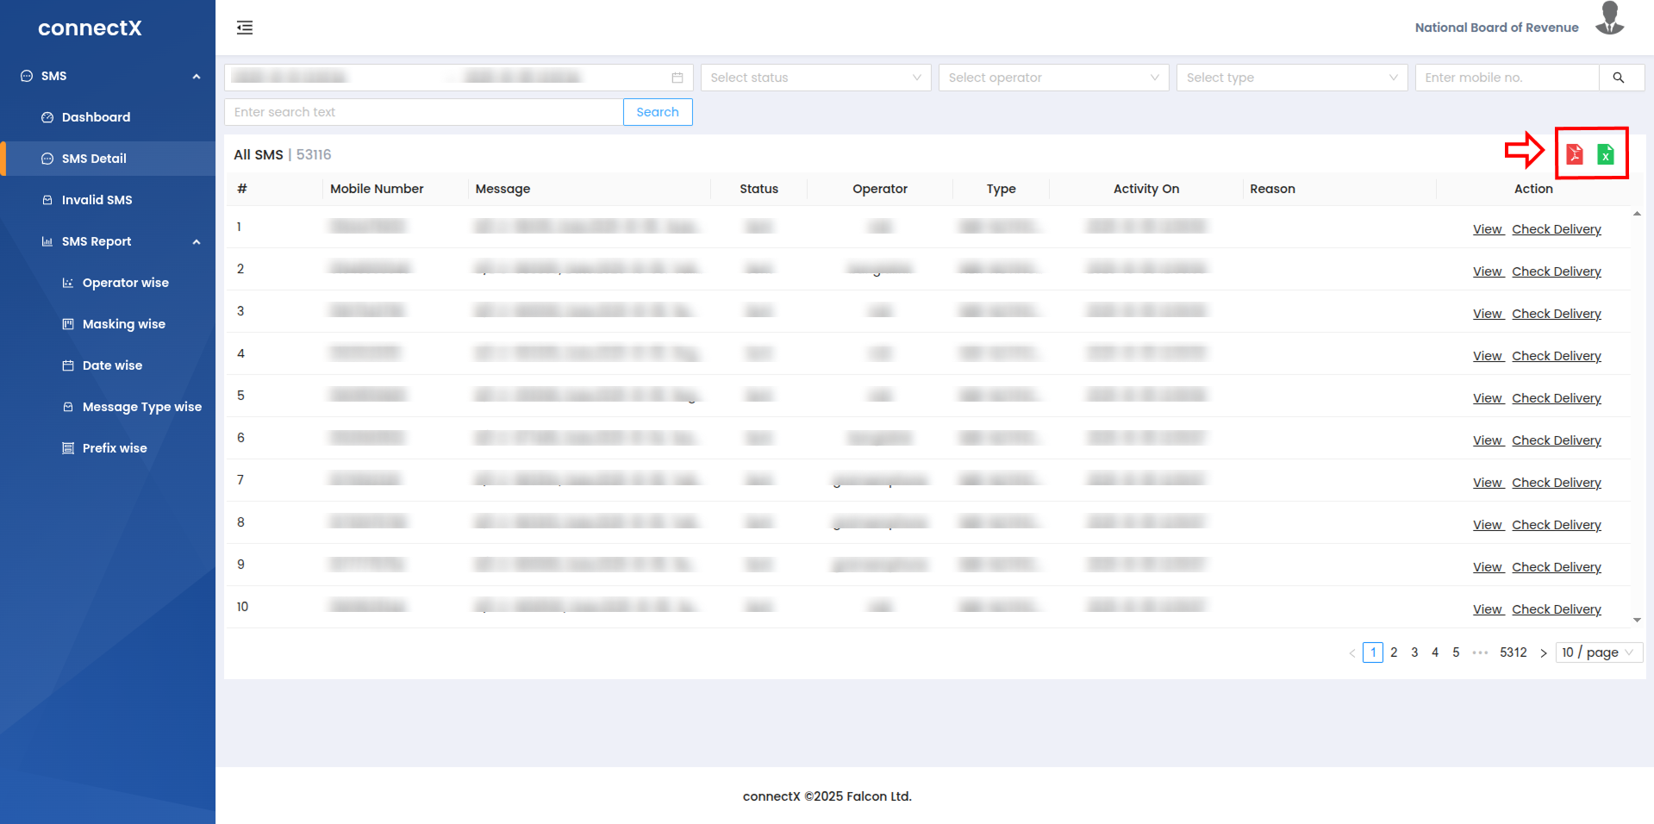Change the 10 / page size selector
This screenshot has height=824, width=1654.
(x=1598, y=652)
